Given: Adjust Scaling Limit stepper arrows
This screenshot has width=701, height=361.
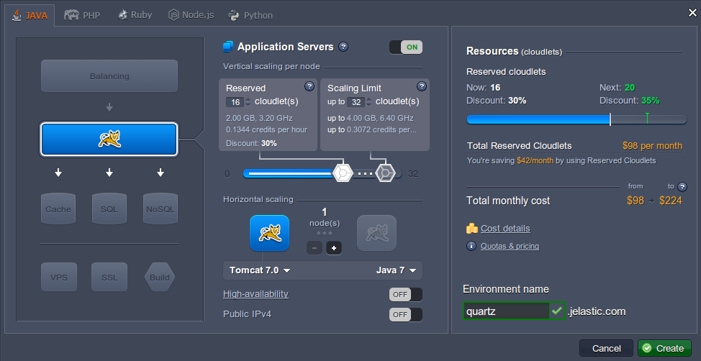Looking at the screenshot, I should pyautogui.click(x=368, y=102).
